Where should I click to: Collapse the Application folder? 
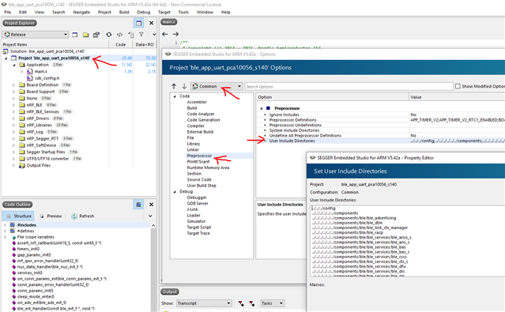(x=14, y=65)
